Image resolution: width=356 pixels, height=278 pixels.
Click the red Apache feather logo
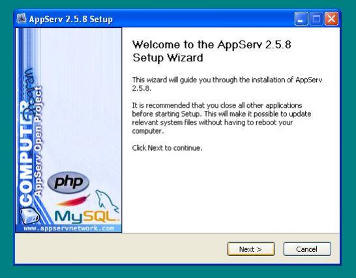[73, 200]
